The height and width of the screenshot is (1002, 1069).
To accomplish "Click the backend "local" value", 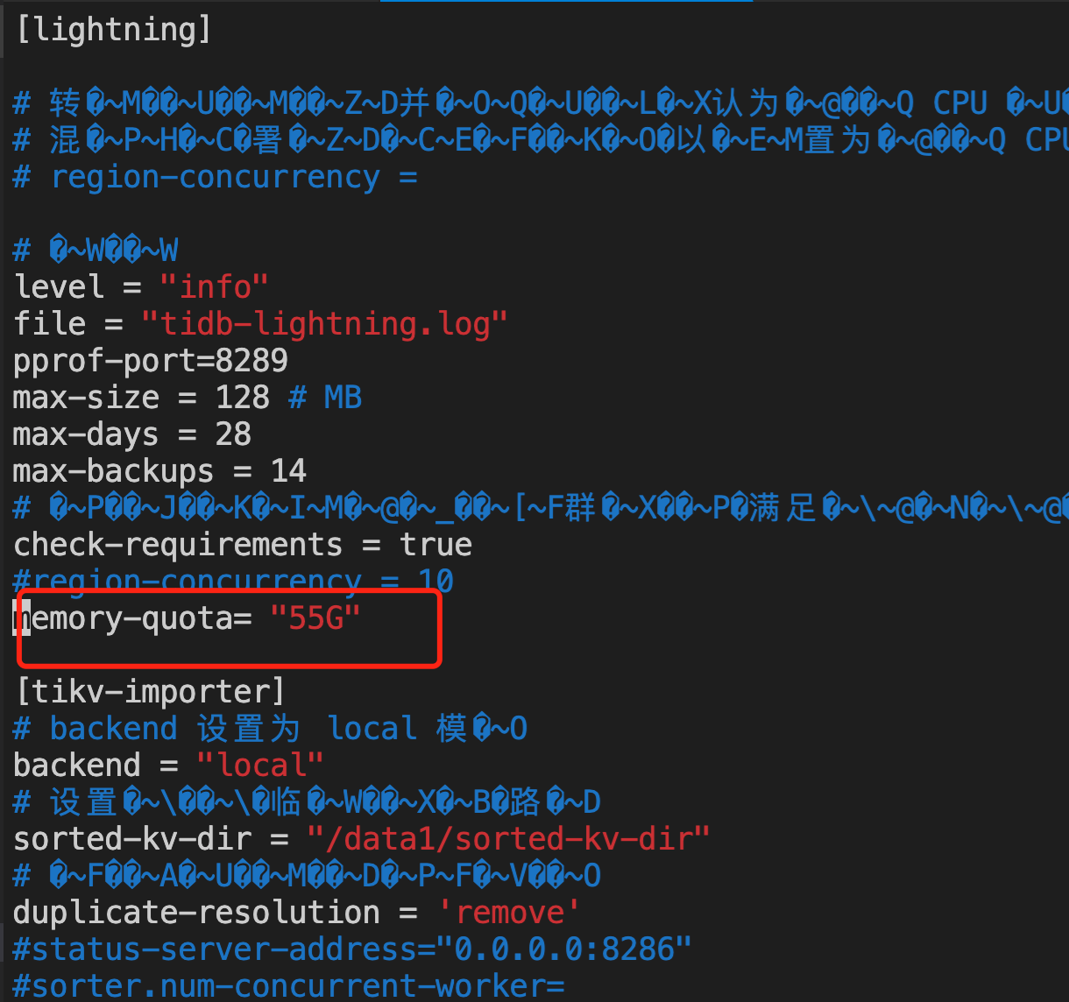I will 260,766.
